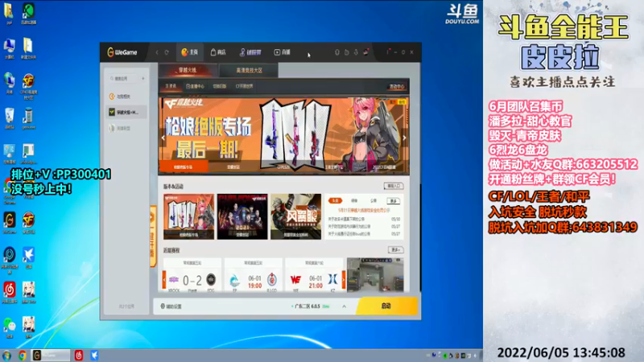644x362 pixels.
Task: Select the second banner caption
Action: click(x=233, y=167)
